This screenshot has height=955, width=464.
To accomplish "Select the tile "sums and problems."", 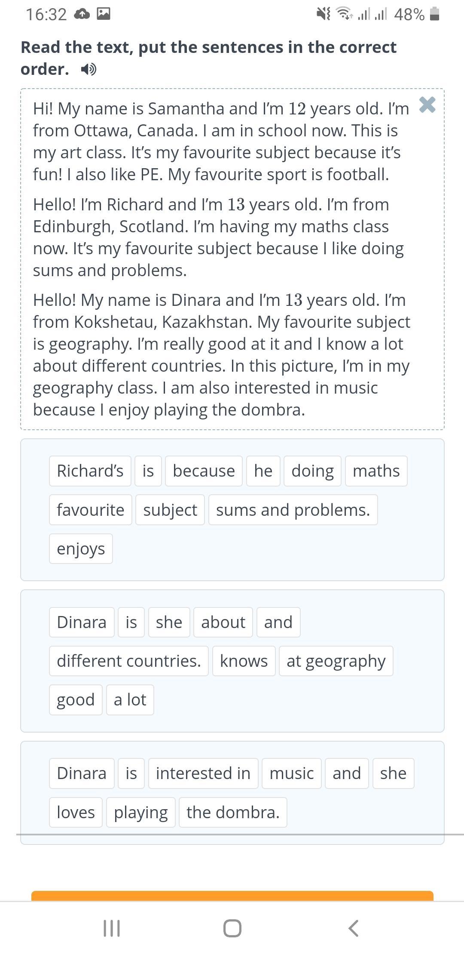I will (293, 510).
